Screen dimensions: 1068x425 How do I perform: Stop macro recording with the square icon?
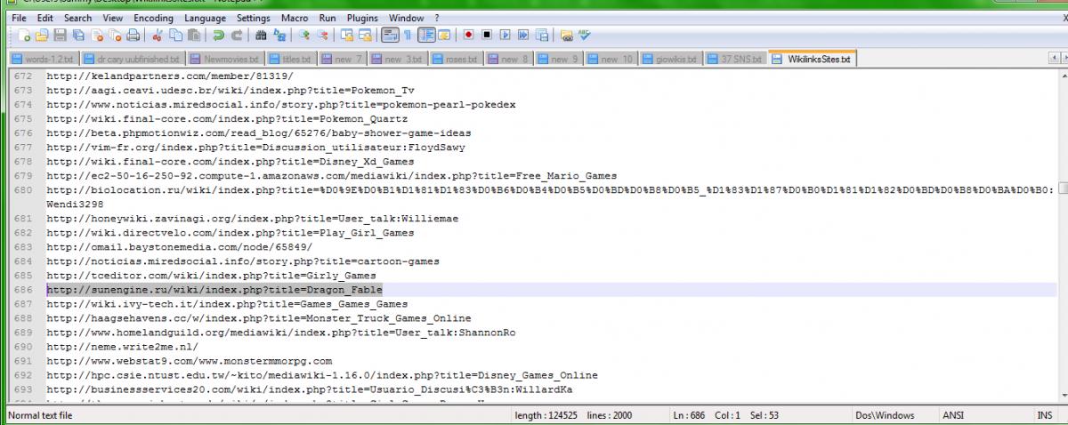click(x=487, y=36)
